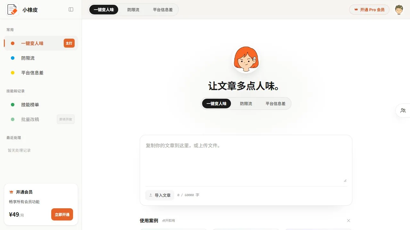Select the 平台信息差 pill under the headline

(x=275, y=103)
